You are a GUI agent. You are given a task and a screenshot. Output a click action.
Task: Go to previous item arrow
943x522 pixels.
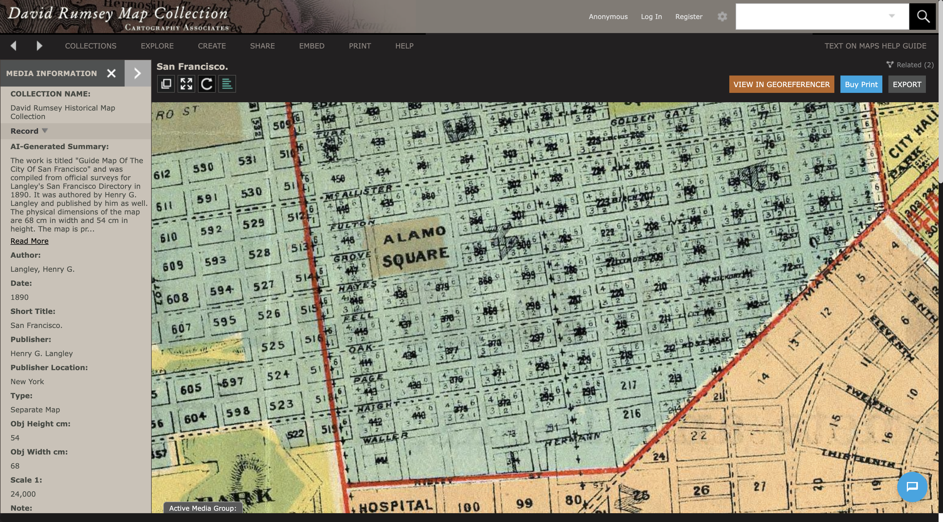click(x=14, y=46)
